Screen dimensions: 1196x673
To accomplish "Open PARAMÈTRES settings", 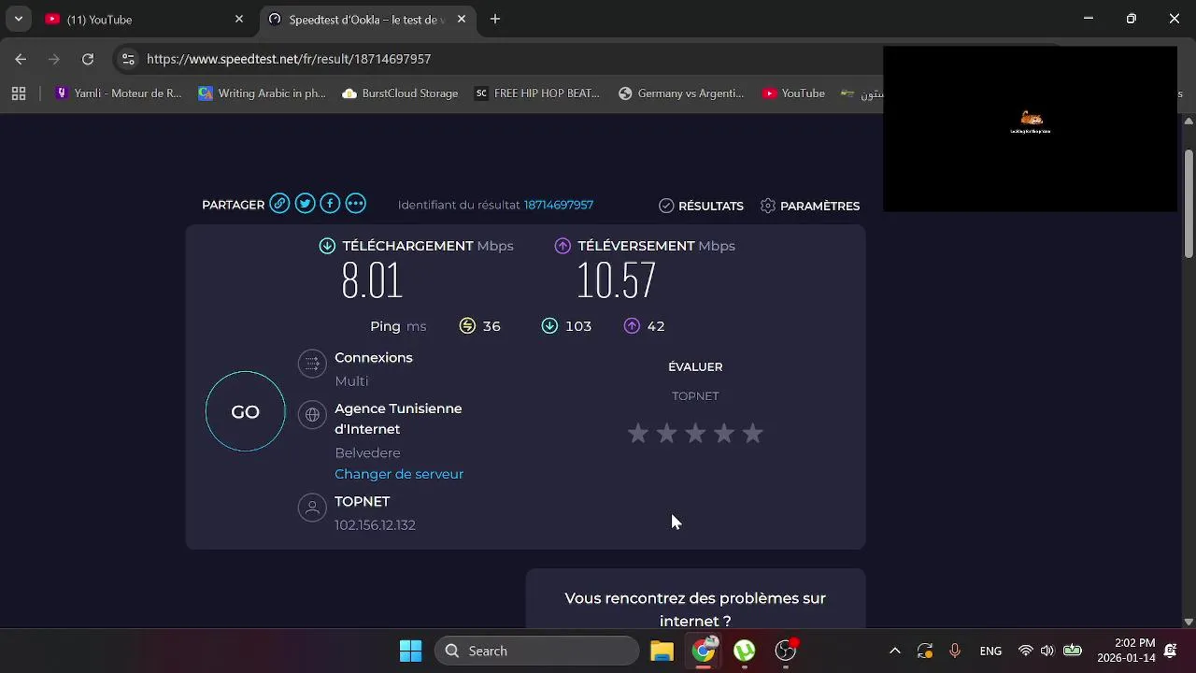I will pyautogui.click(x=810, y=206).
